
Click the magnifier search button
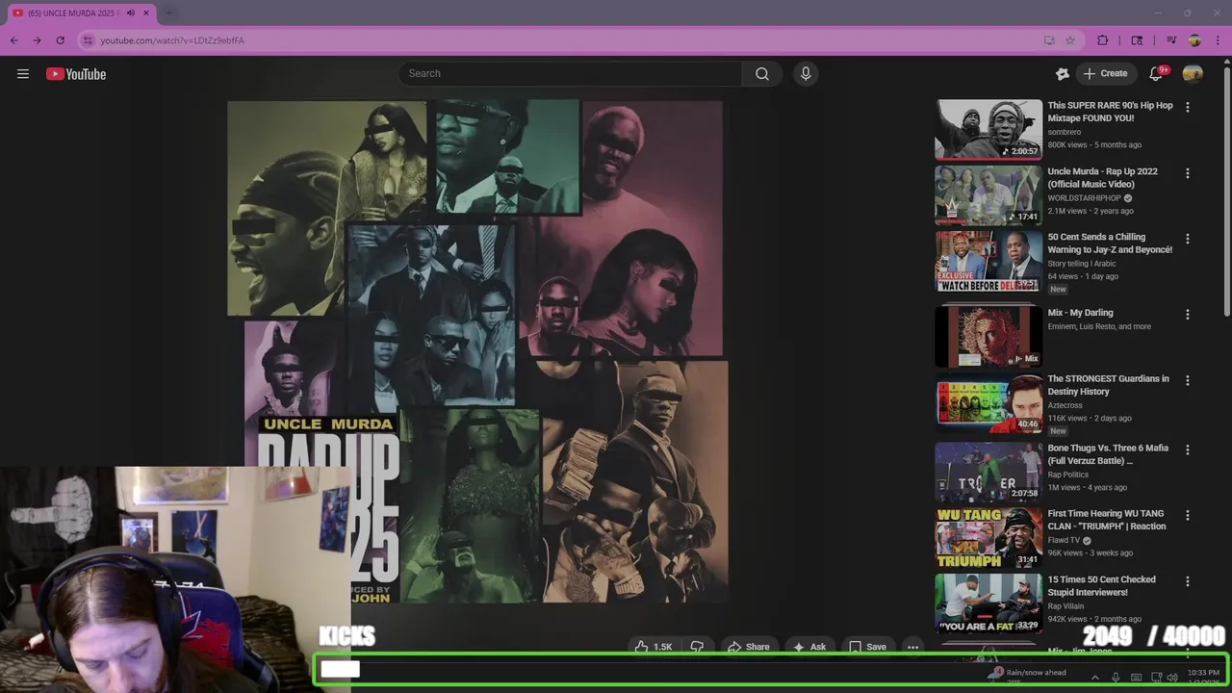pyautogui.click(x=762, y=74)
